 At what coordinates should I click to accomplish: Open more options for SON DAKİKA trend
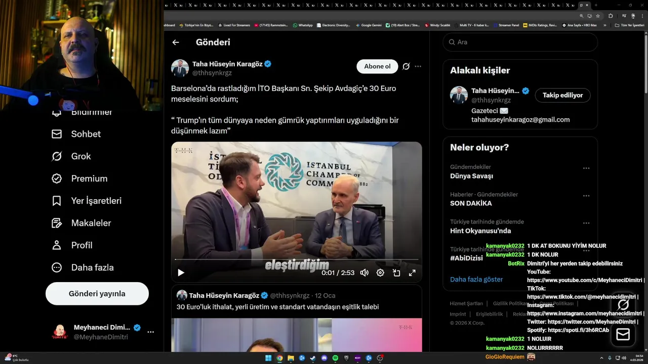[586, 196]
